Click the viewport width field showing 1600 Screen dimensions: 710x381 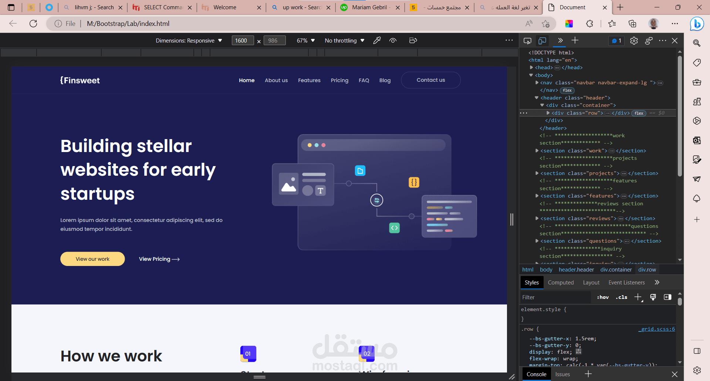click(x=243, y=40)
